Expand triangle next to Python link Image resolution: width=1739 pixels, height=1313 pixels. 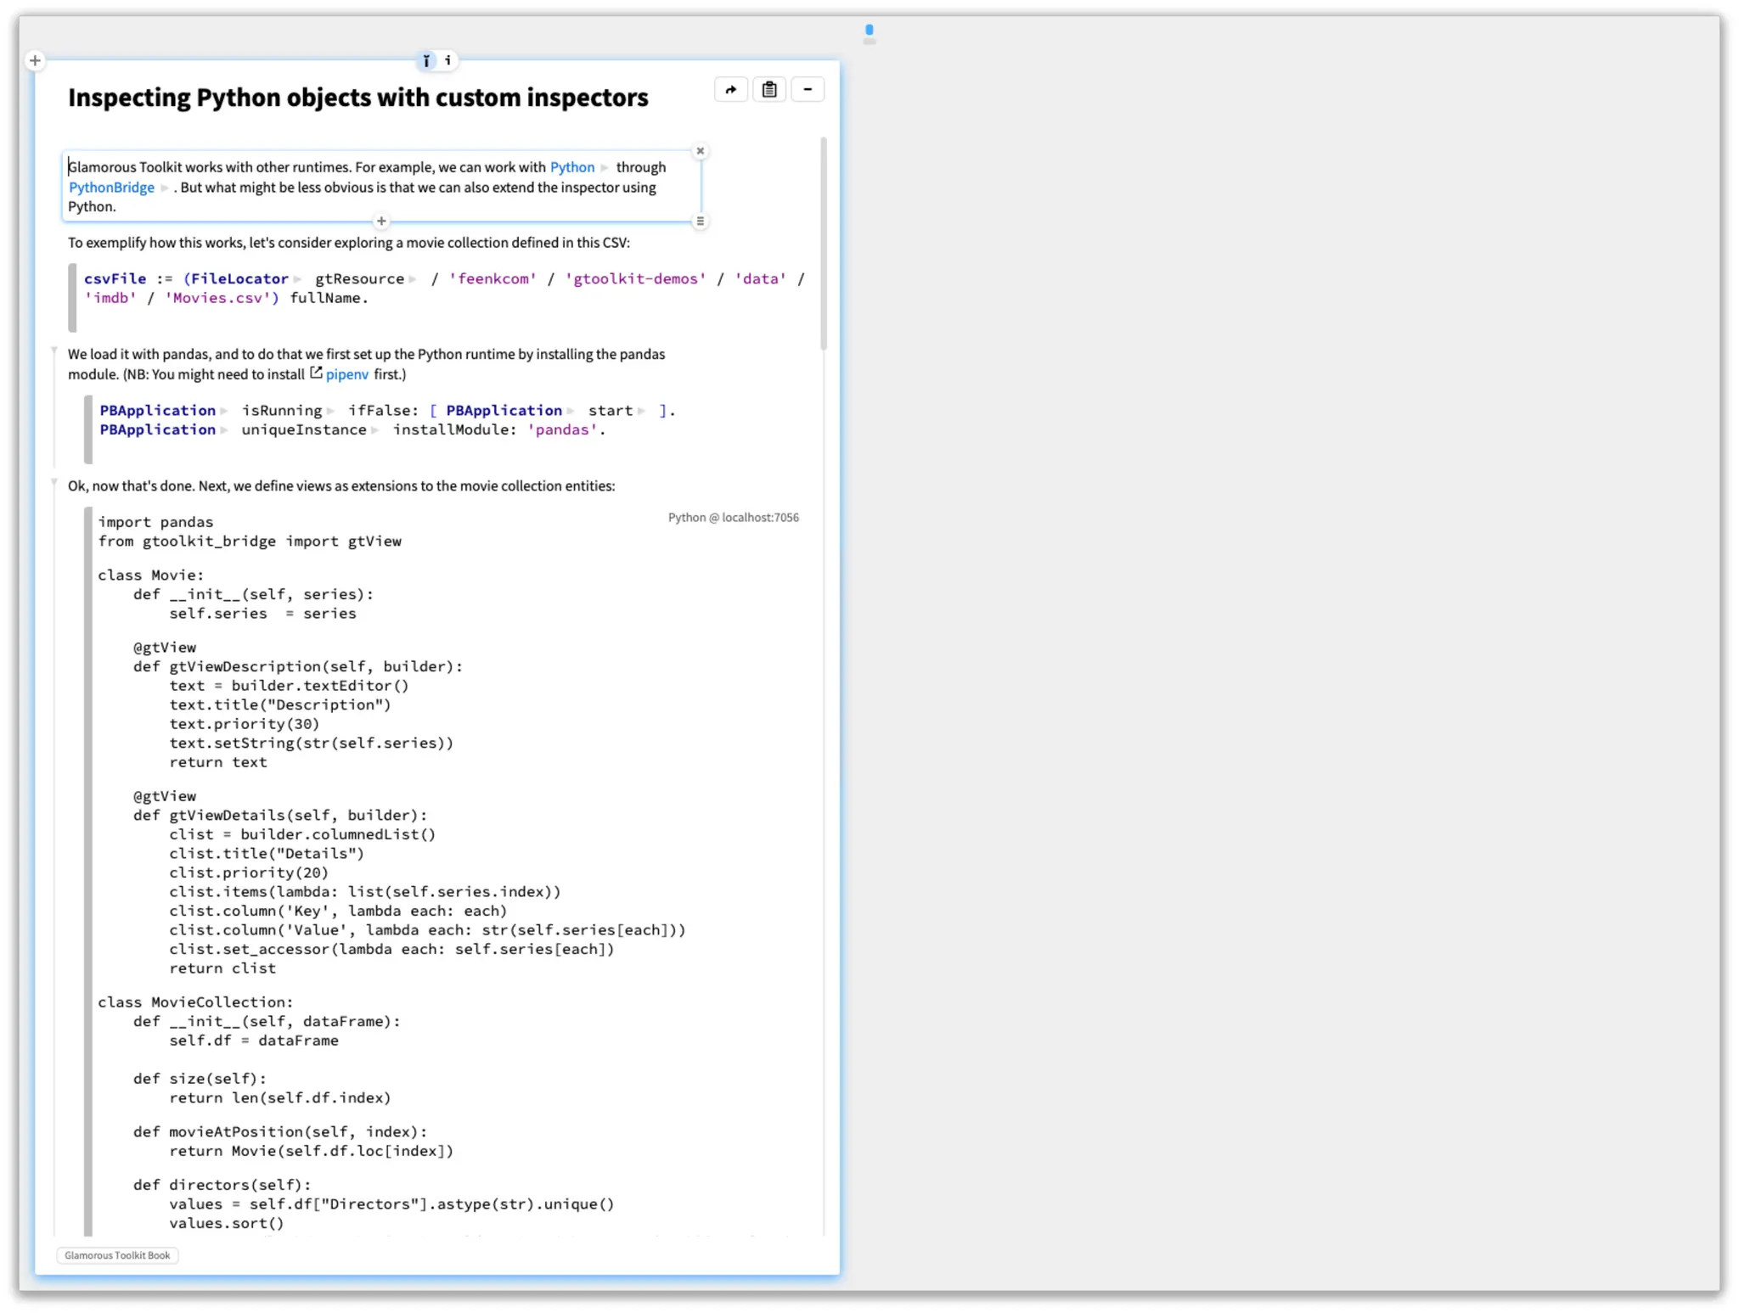coord(605,168)
